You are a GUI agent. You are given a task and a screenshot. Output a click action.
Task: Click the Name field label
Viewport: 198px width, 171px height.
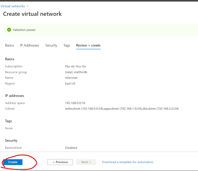[x=9, y=78]
